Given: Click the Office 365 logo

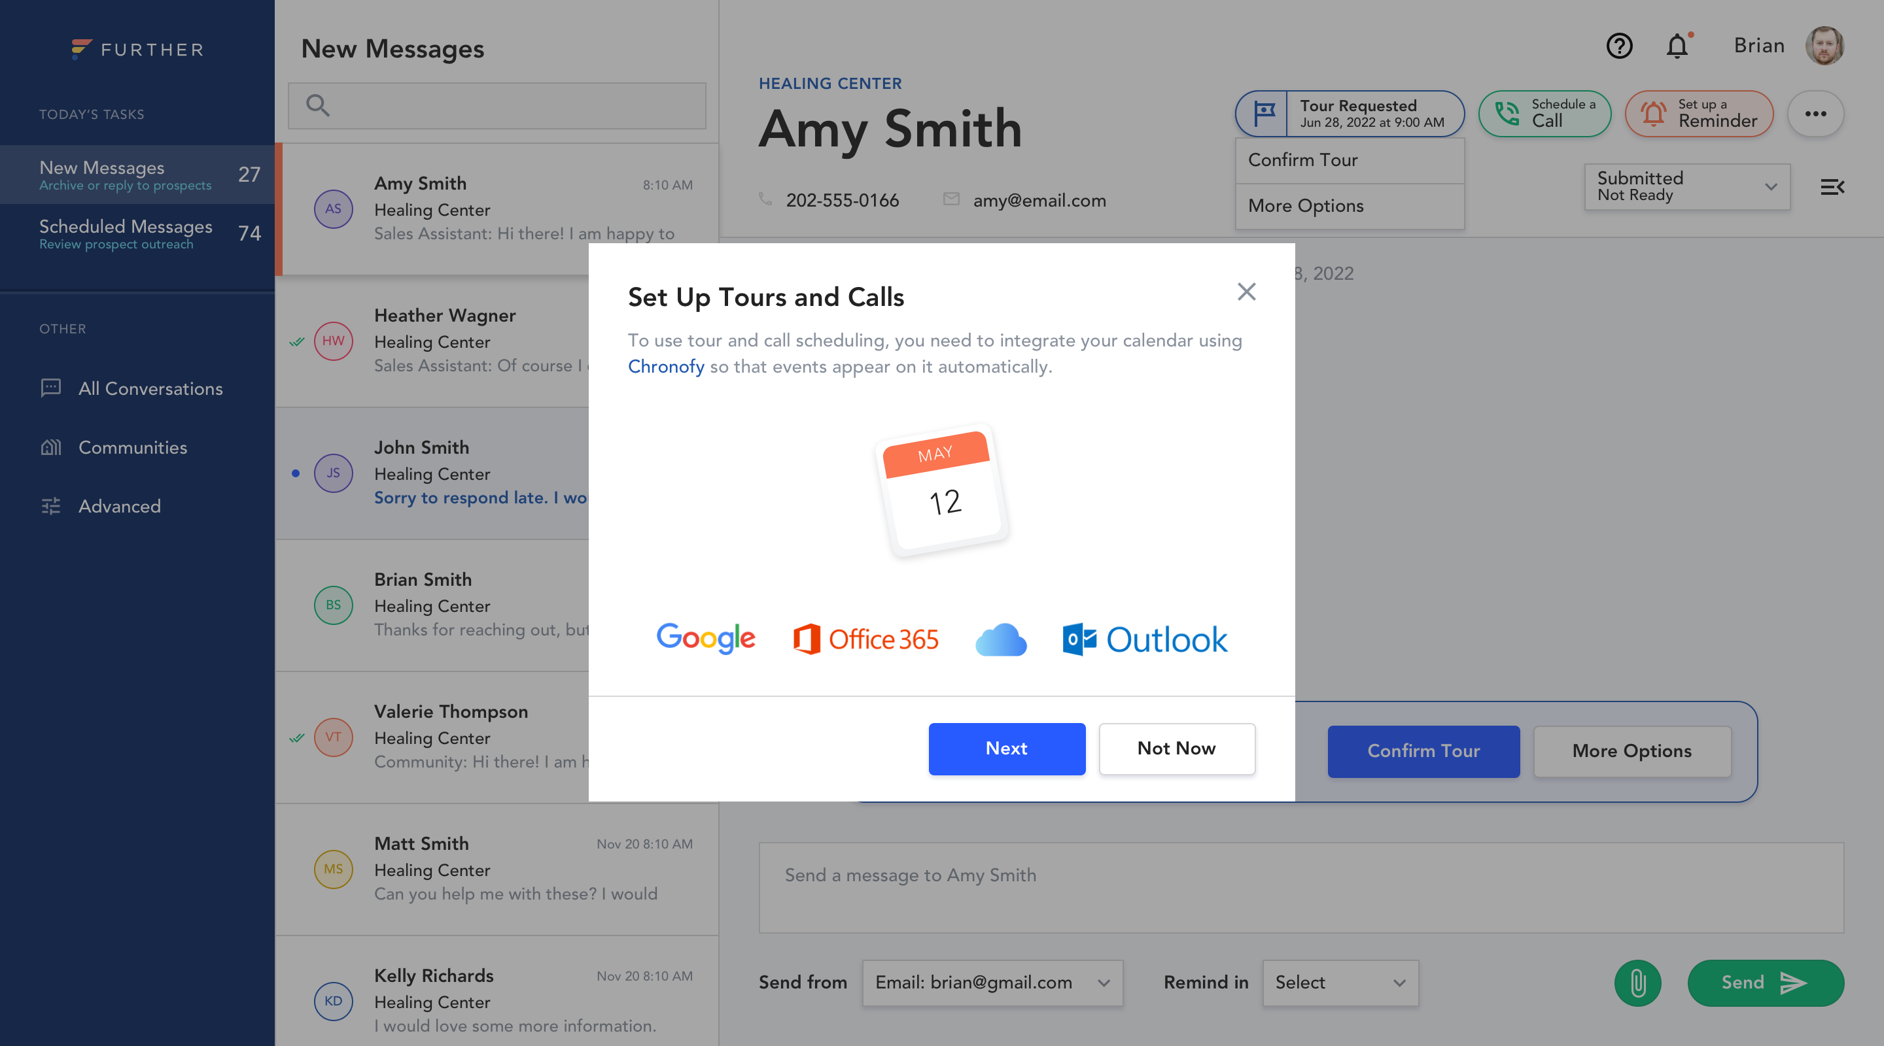Looking at the screenshot, I should [866, 639].
